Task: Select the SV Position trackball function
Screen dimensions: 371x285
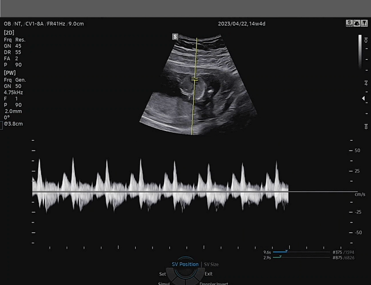Action: pos(185,264)
